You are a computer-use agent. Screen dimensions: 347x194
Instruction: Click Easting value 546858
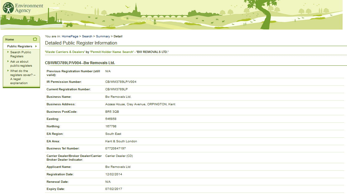(111, 119)
